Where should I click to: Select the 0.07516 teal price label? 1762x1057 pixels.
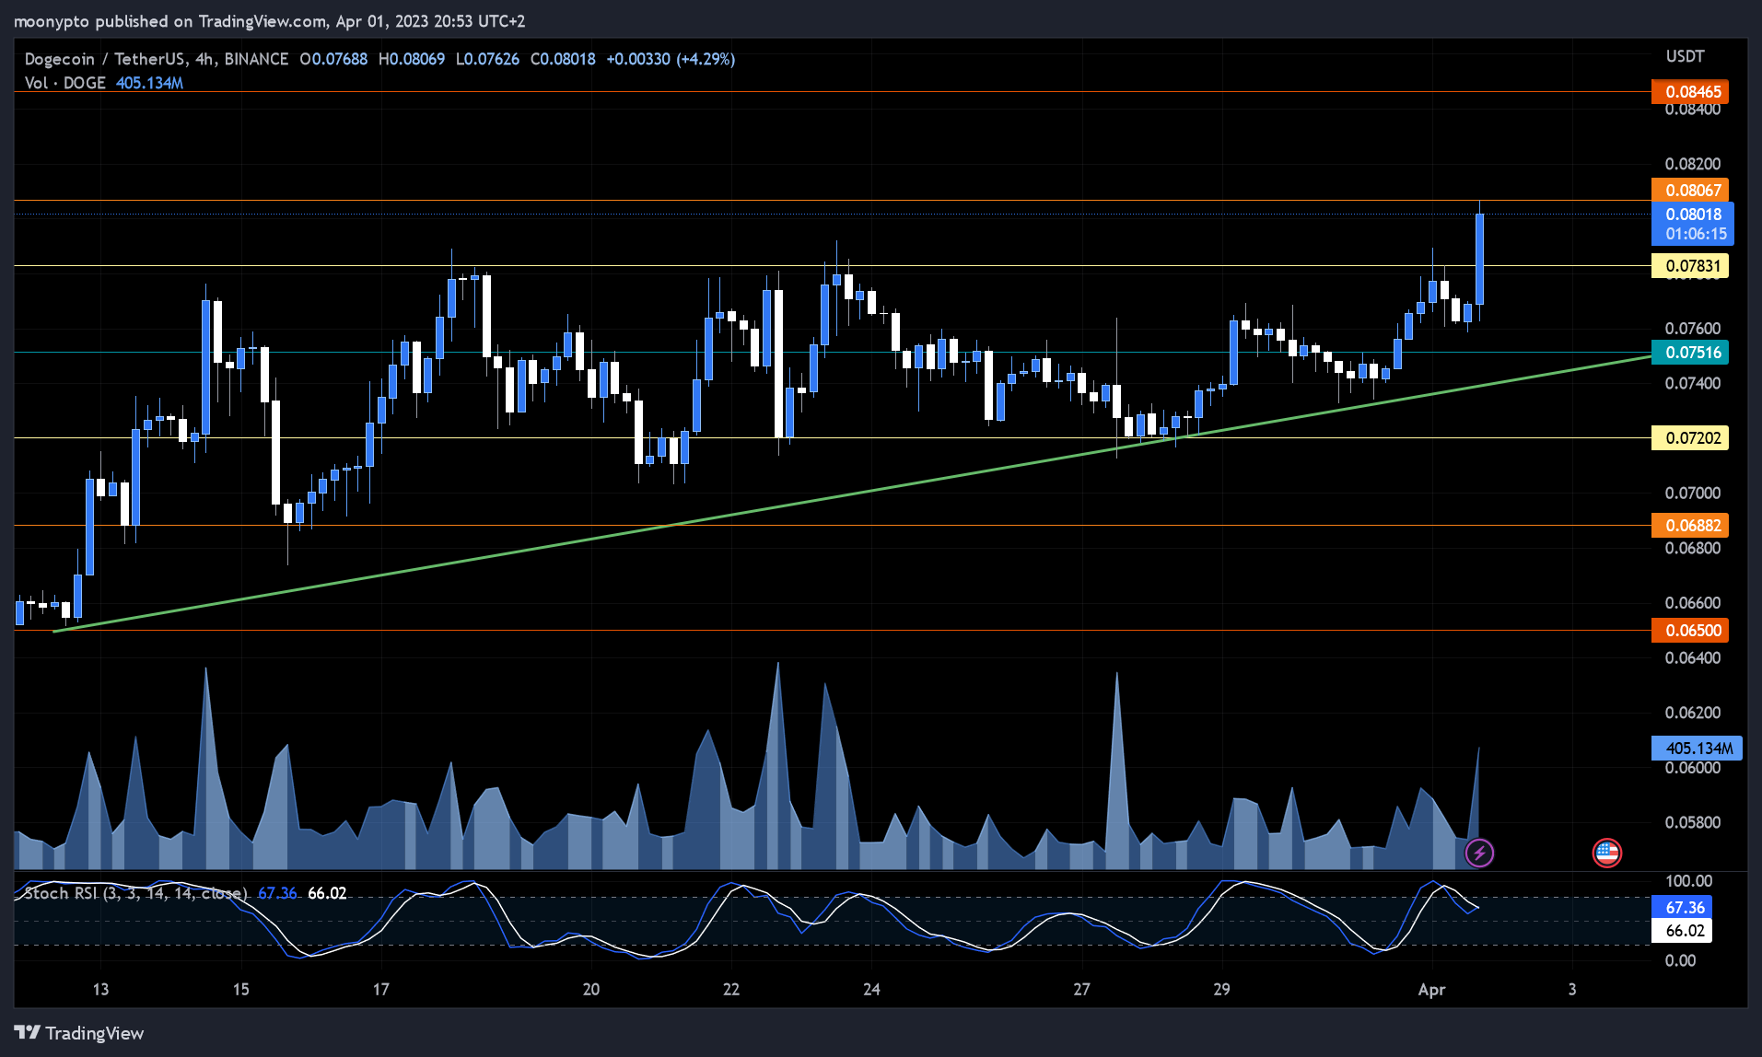click(1690, 353)
